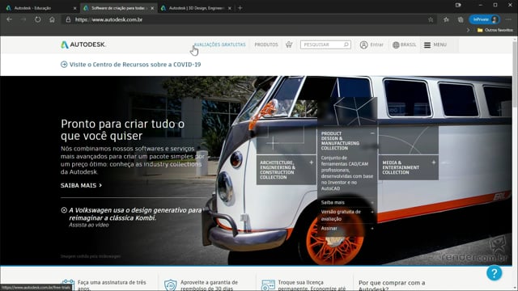Go back using the browser back arrow
This screenshot has width=518, height=291.
click(9, 19)
